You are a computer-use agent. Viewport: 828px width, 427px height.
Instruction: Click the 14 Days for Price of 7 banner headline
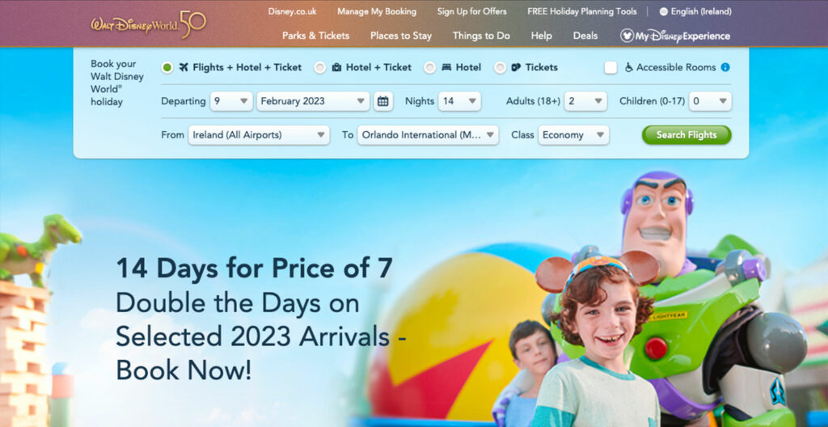point(254,268)
